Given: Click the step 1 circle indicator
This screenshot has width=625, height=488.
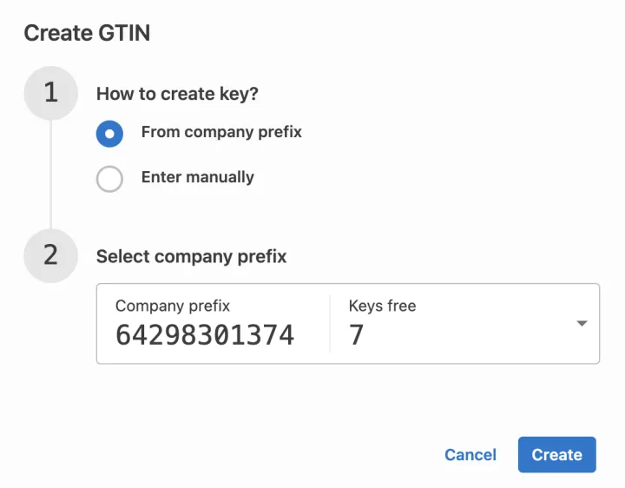Looking at the screenshot, I should pos(51,93).
